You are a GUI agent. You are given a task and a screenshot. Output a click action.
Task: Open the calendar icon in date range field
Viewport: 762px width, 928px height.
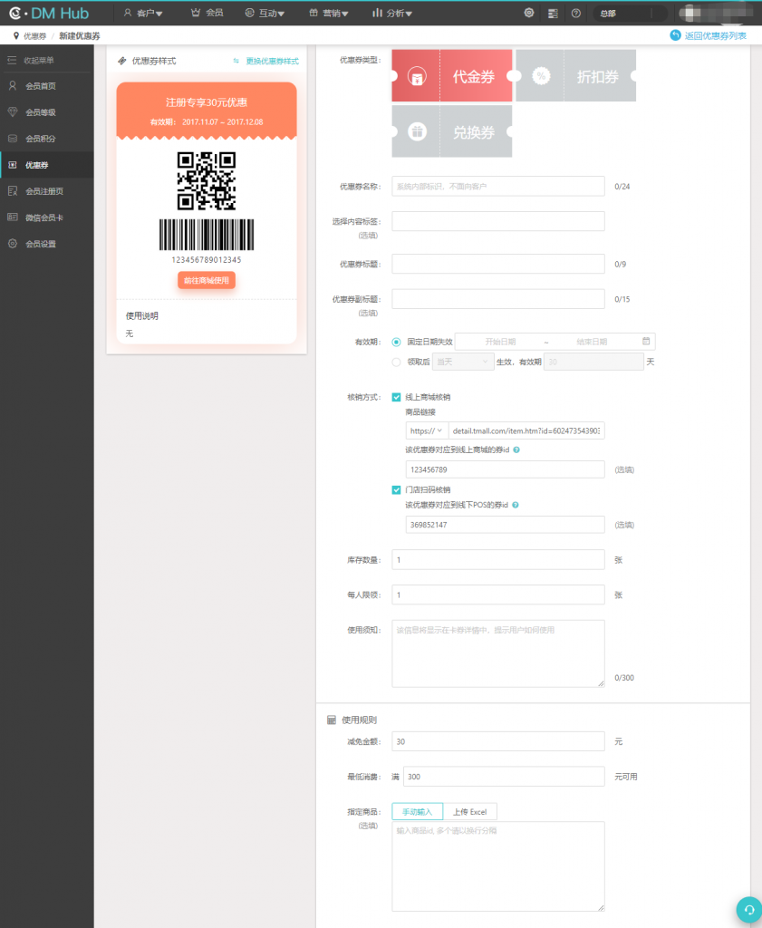tap(646, 342)
